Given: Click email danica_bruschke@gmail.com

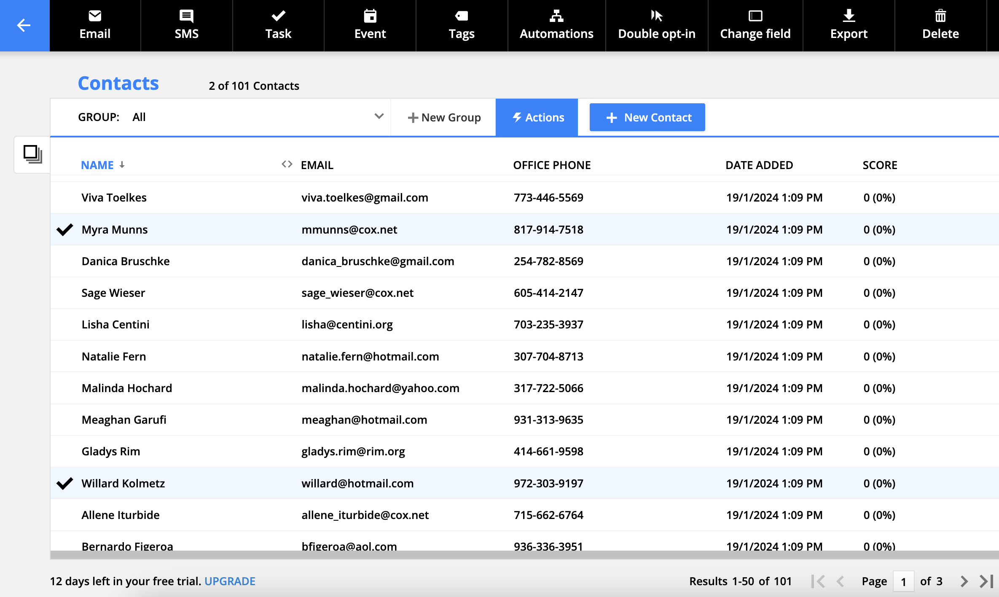Looking at the screenshot, I should (378, 261).
